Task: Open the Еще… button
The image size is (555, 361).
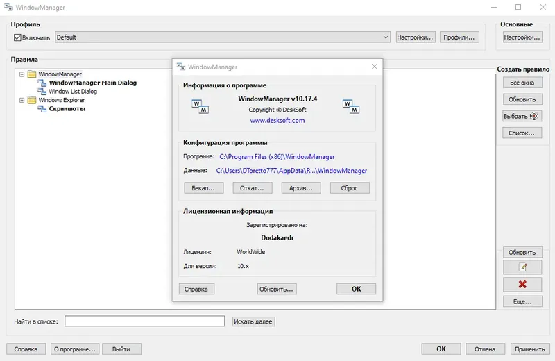Action: (522, 301)
